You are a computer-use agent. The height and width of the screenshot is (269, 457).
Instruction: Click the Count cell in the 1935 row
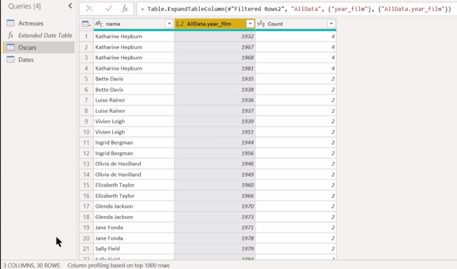[296, 79]
